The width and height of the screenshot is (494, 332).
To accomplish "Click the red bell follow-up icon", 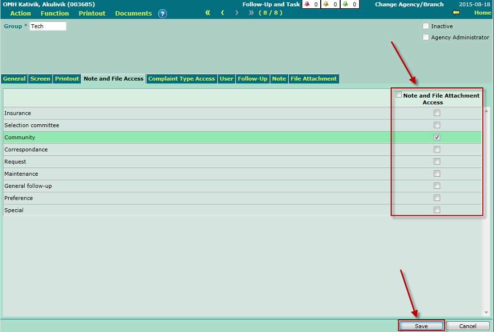I will 307,4.
